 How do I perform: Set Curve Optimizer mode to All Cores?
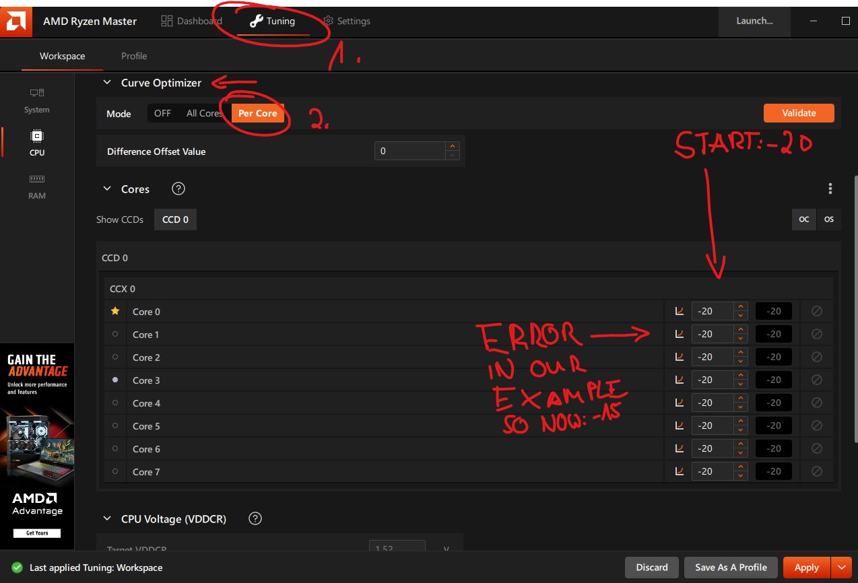(x=204, y=113)
